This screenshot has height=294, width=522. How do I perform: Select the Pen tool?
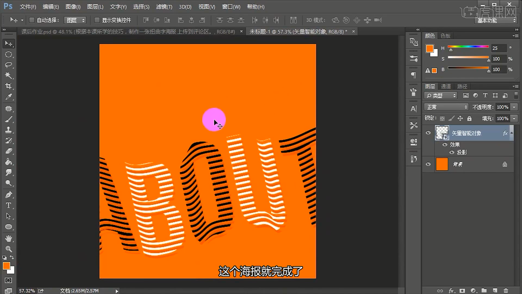8,195
